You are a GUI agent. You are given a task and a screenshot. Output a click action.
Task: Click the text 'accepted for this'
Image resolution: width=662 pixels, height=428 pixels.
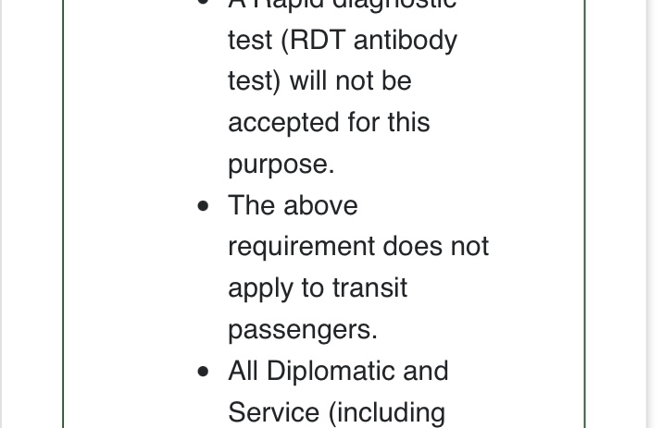point(329,123)
